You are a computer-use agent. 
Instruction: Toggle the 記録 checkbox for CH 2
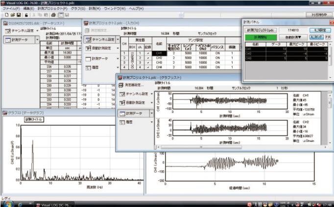tap(148, 58)
